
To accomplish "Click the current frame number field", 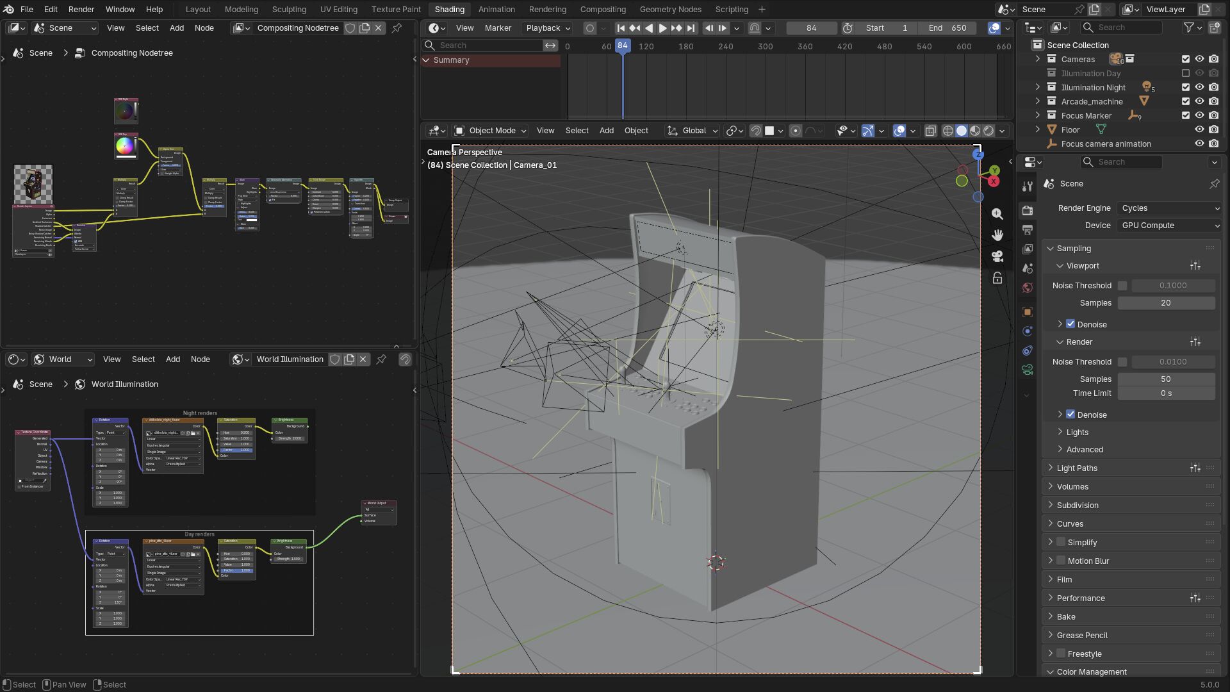I will click(811, 28).
